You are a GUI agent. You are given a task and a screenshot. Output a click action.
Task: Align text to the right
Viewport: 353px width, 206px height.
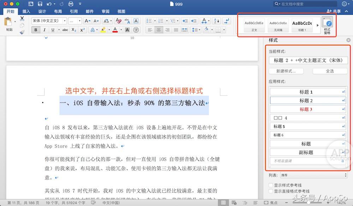167,30
